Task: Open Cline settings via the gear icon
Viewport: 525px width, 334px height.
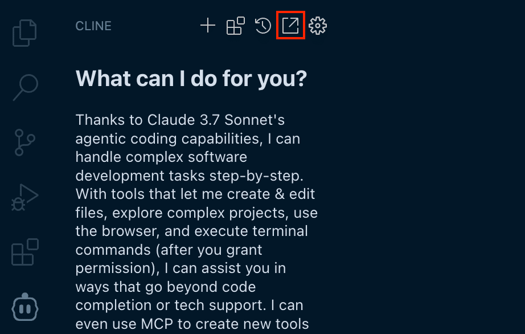Action: tap(318, 26)
